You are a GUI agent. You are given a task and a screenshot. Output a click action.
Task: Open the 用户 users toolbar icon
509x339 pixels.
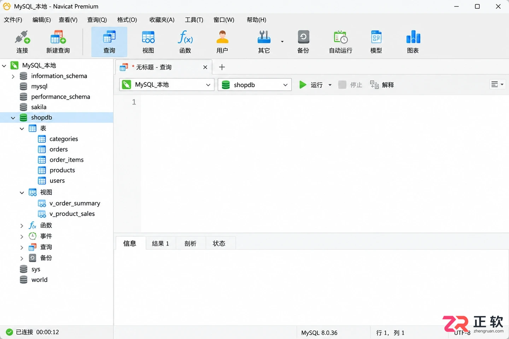[222, 37]
